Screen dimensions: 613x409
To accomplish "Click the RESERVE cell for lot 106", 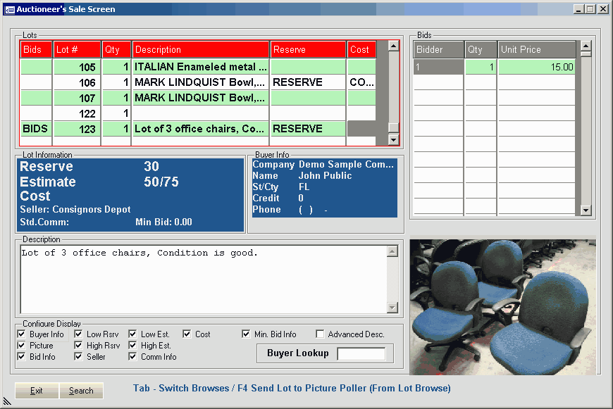I will (x=308, y=82).
